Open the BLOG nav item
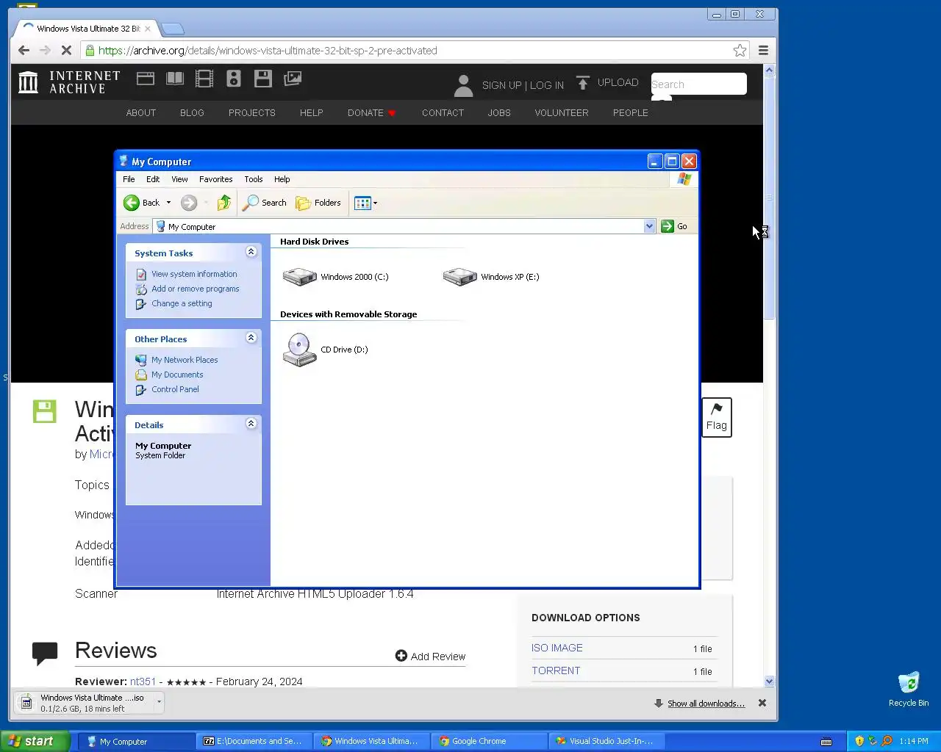Image resolution: width=941 pixels, height=752 pixels. tap(192, 112)
